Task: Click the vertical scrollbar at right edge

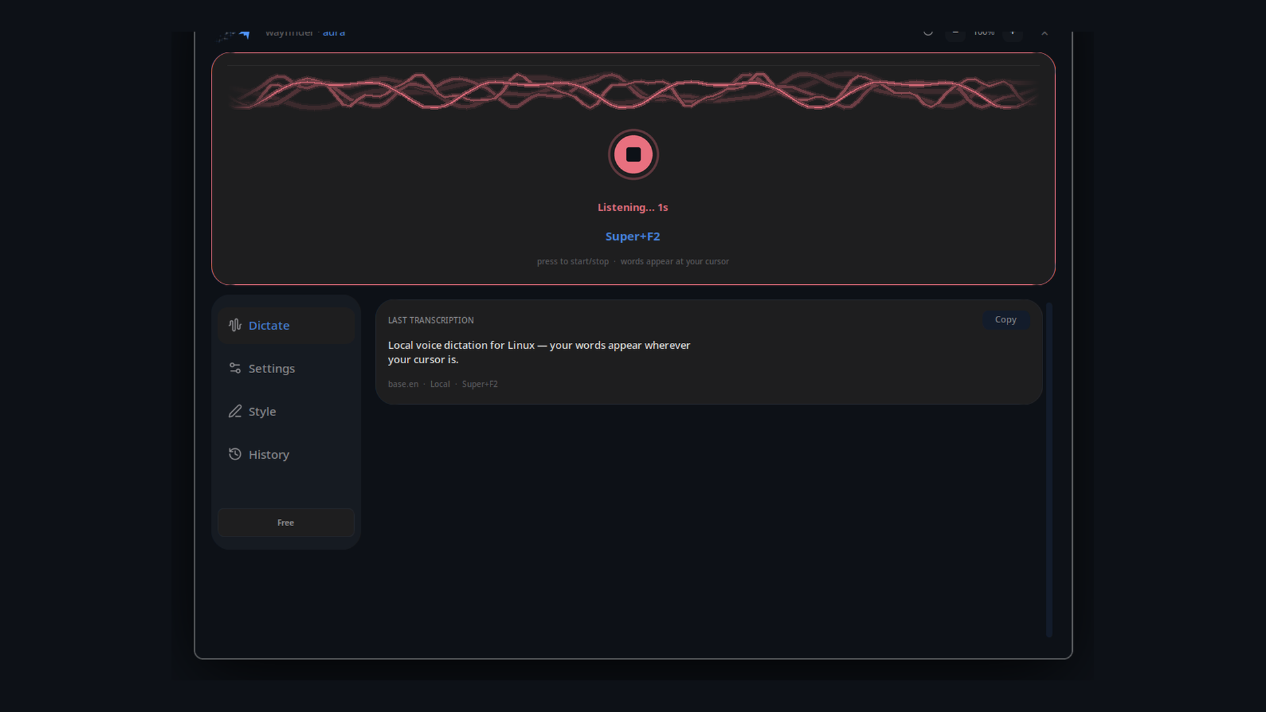Action: tap(1049, 469)
